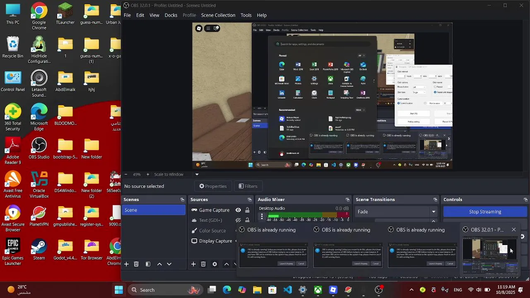The image size is (530, 298).
Task: Remove selected source with trash icon
Action: [x=203, y=264]
